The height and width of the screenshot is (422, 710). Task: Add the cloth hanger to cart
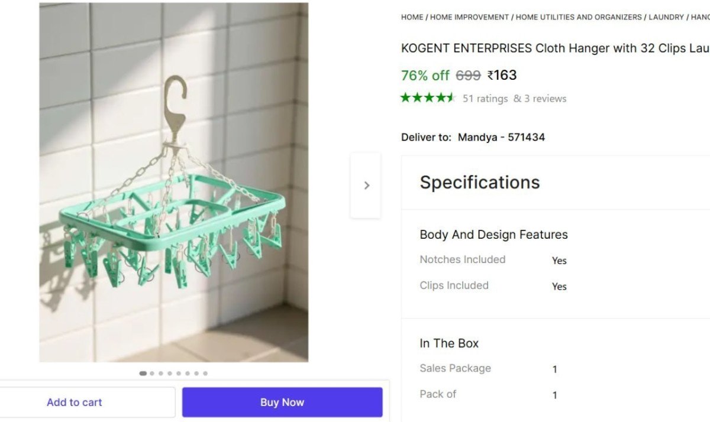[75, 402]
